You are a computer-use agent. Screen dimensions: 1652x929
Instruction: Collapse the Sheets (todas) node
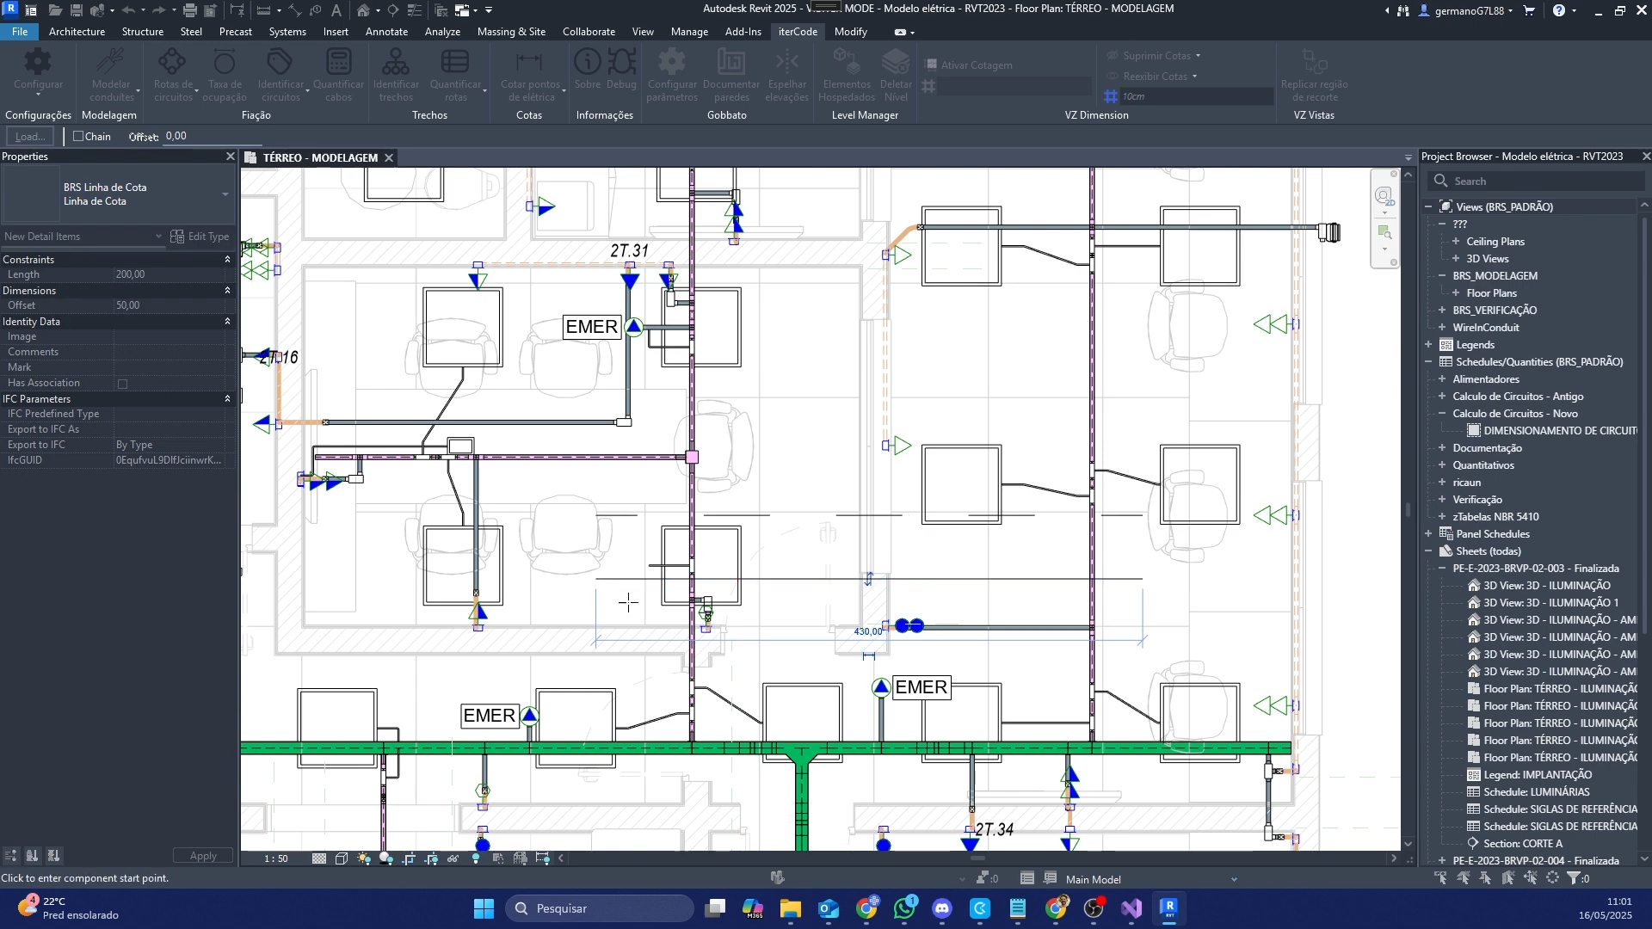(x=1428, y=551)
